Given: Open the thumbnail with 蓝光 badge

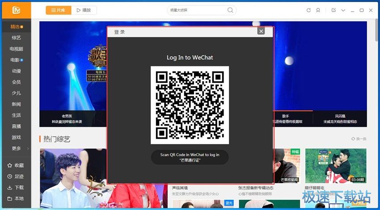Looking at the screenshot, I should pyautogui.click(x=203, y=204).
